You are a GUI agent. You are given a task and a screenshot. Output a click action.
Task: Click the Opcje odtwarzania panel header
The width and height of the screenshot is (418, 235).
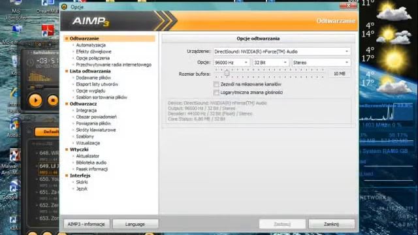[258, 39]
